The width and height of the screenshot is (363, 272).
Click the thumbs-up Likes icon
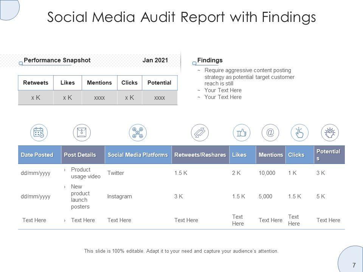tap(241, 133)
